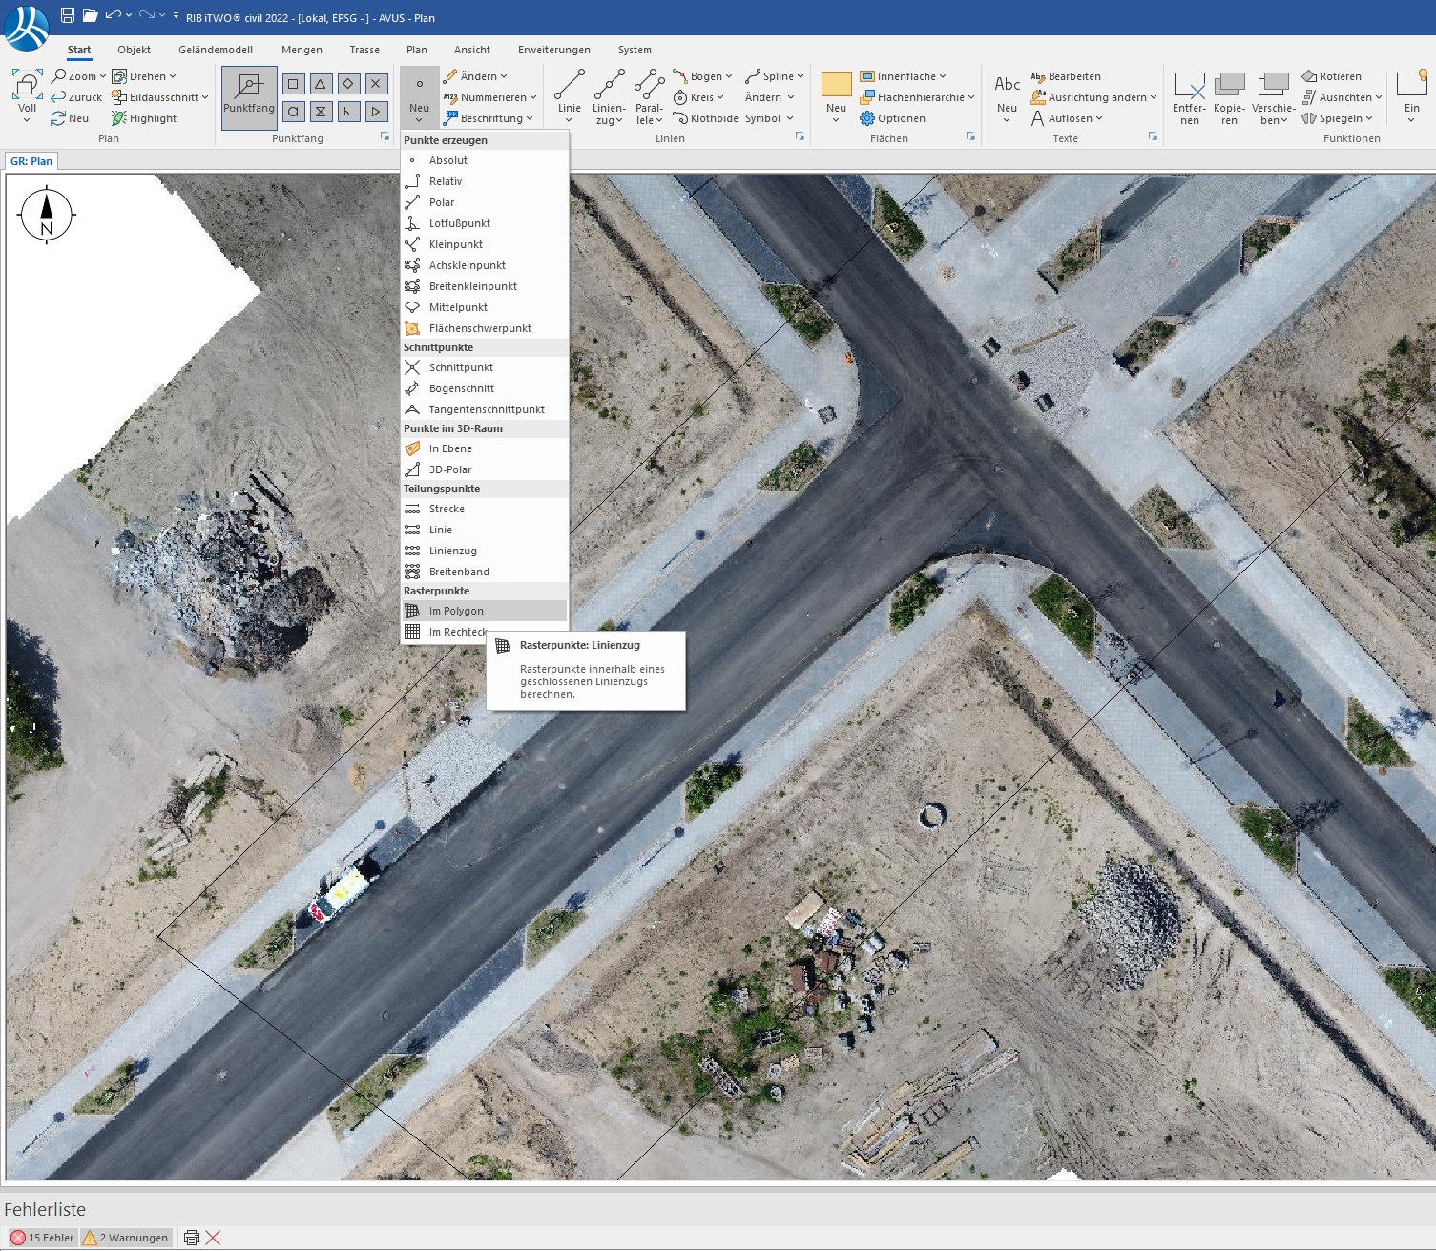1436x1251 pixels.
Task: Click the Entfernen delete icon
Action: click(1189, 86)
